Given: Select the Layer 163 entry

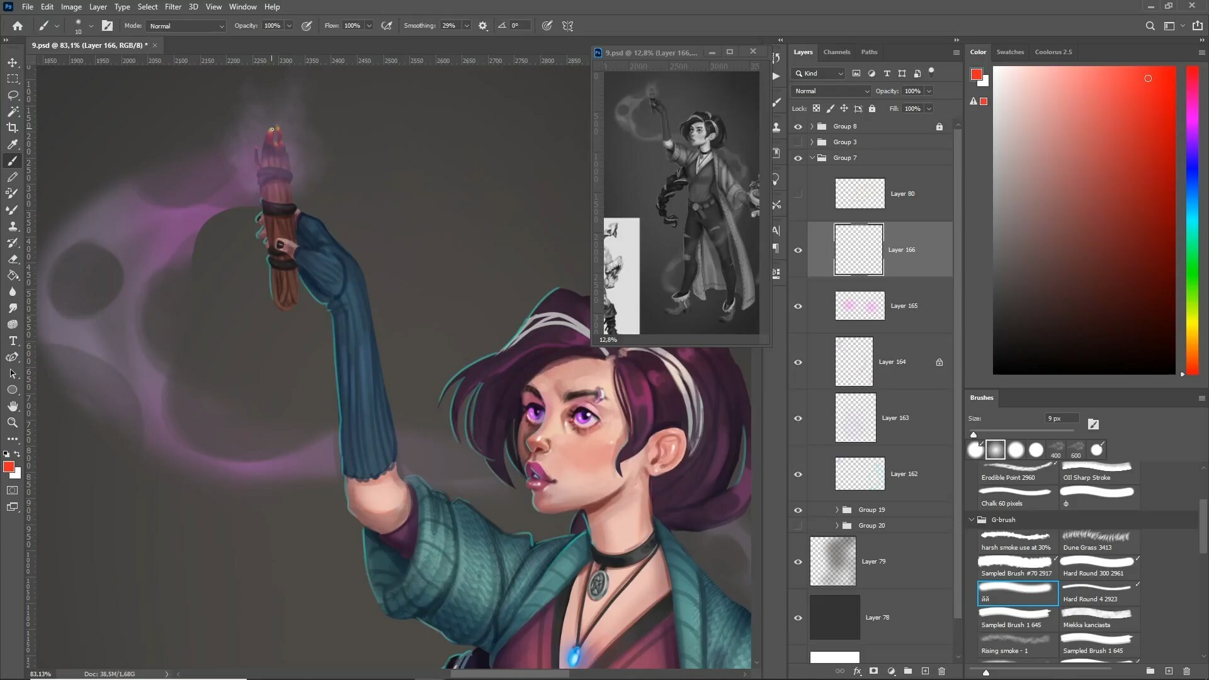Looking at the screenshot, I should pos(895,418).
